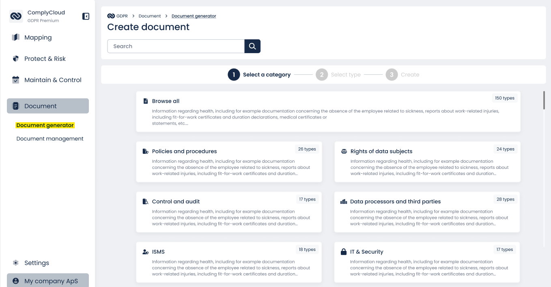
Task: Click the 24 types badge
Action: click(506, 149)
